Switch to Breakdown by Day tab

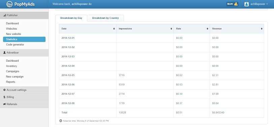pyautogui.click(x=71, y=18)
